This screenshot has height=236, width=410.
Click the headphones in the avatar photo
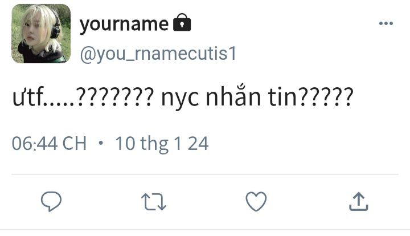[56, 26]
